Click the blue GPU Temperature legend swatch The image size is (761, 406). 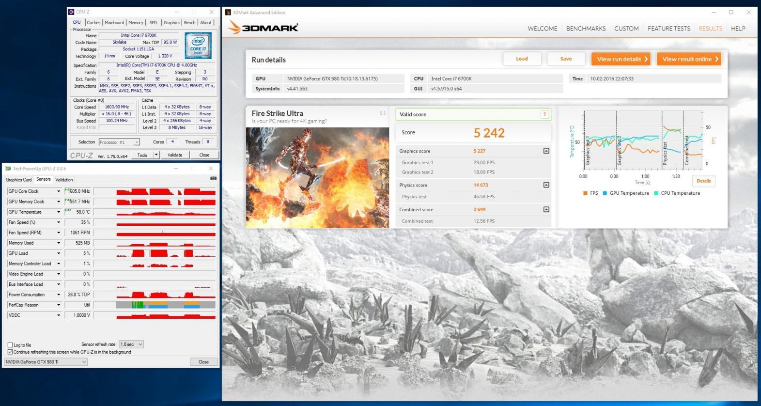[x=605, y=193]
